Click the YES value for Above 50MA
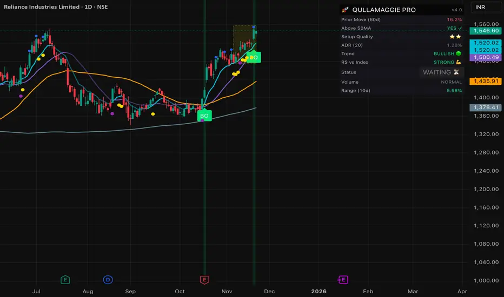This screenshot has width=504, height=297. click(454, 28)
